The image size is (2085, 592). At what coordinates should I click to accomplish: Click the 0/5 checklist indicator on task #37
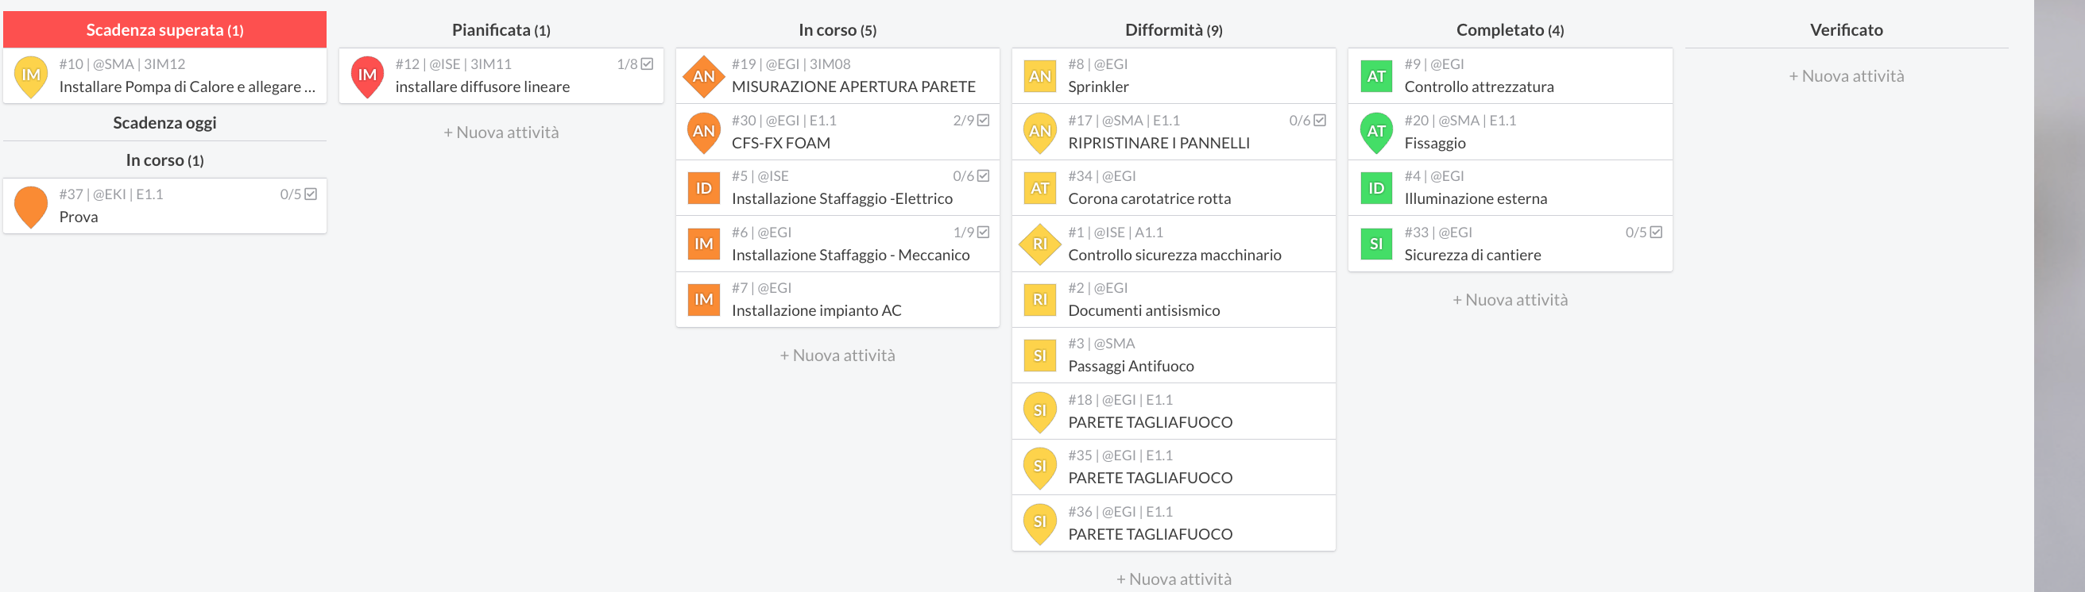pos(299,194)
